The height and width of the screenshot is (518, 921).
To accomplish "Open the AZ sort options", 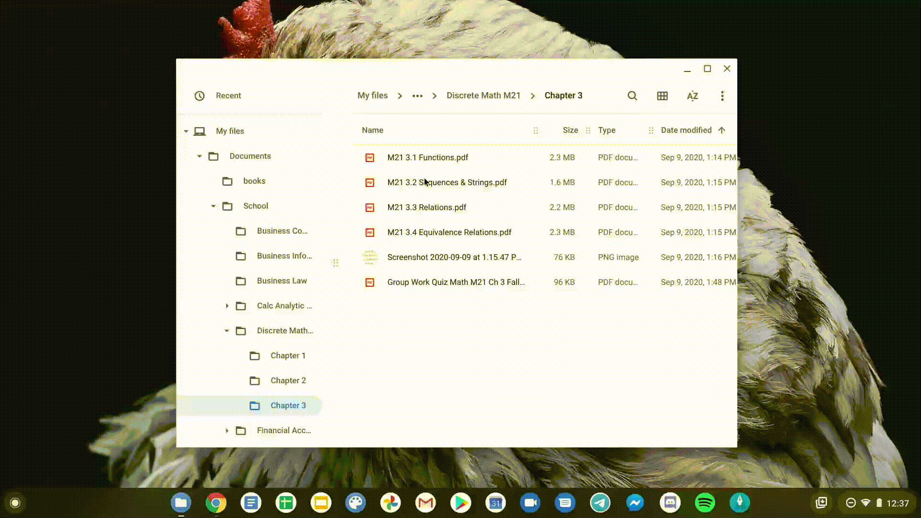I will coord(692,96).
